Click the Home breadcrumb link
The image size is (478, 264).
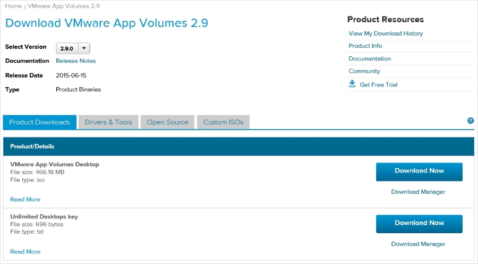pyautogui.click(x=13, y=6)
